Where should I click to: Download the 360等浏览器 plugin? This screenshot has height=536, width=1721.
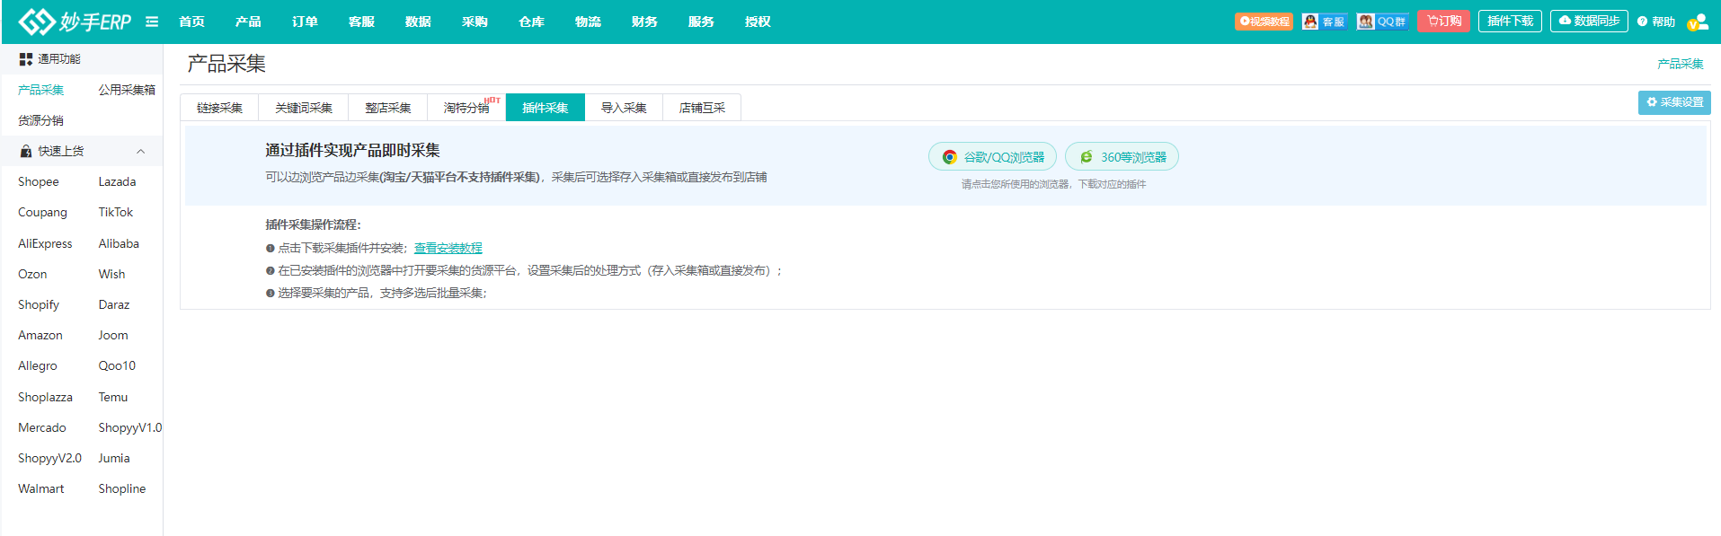(x=1122, y=157)
